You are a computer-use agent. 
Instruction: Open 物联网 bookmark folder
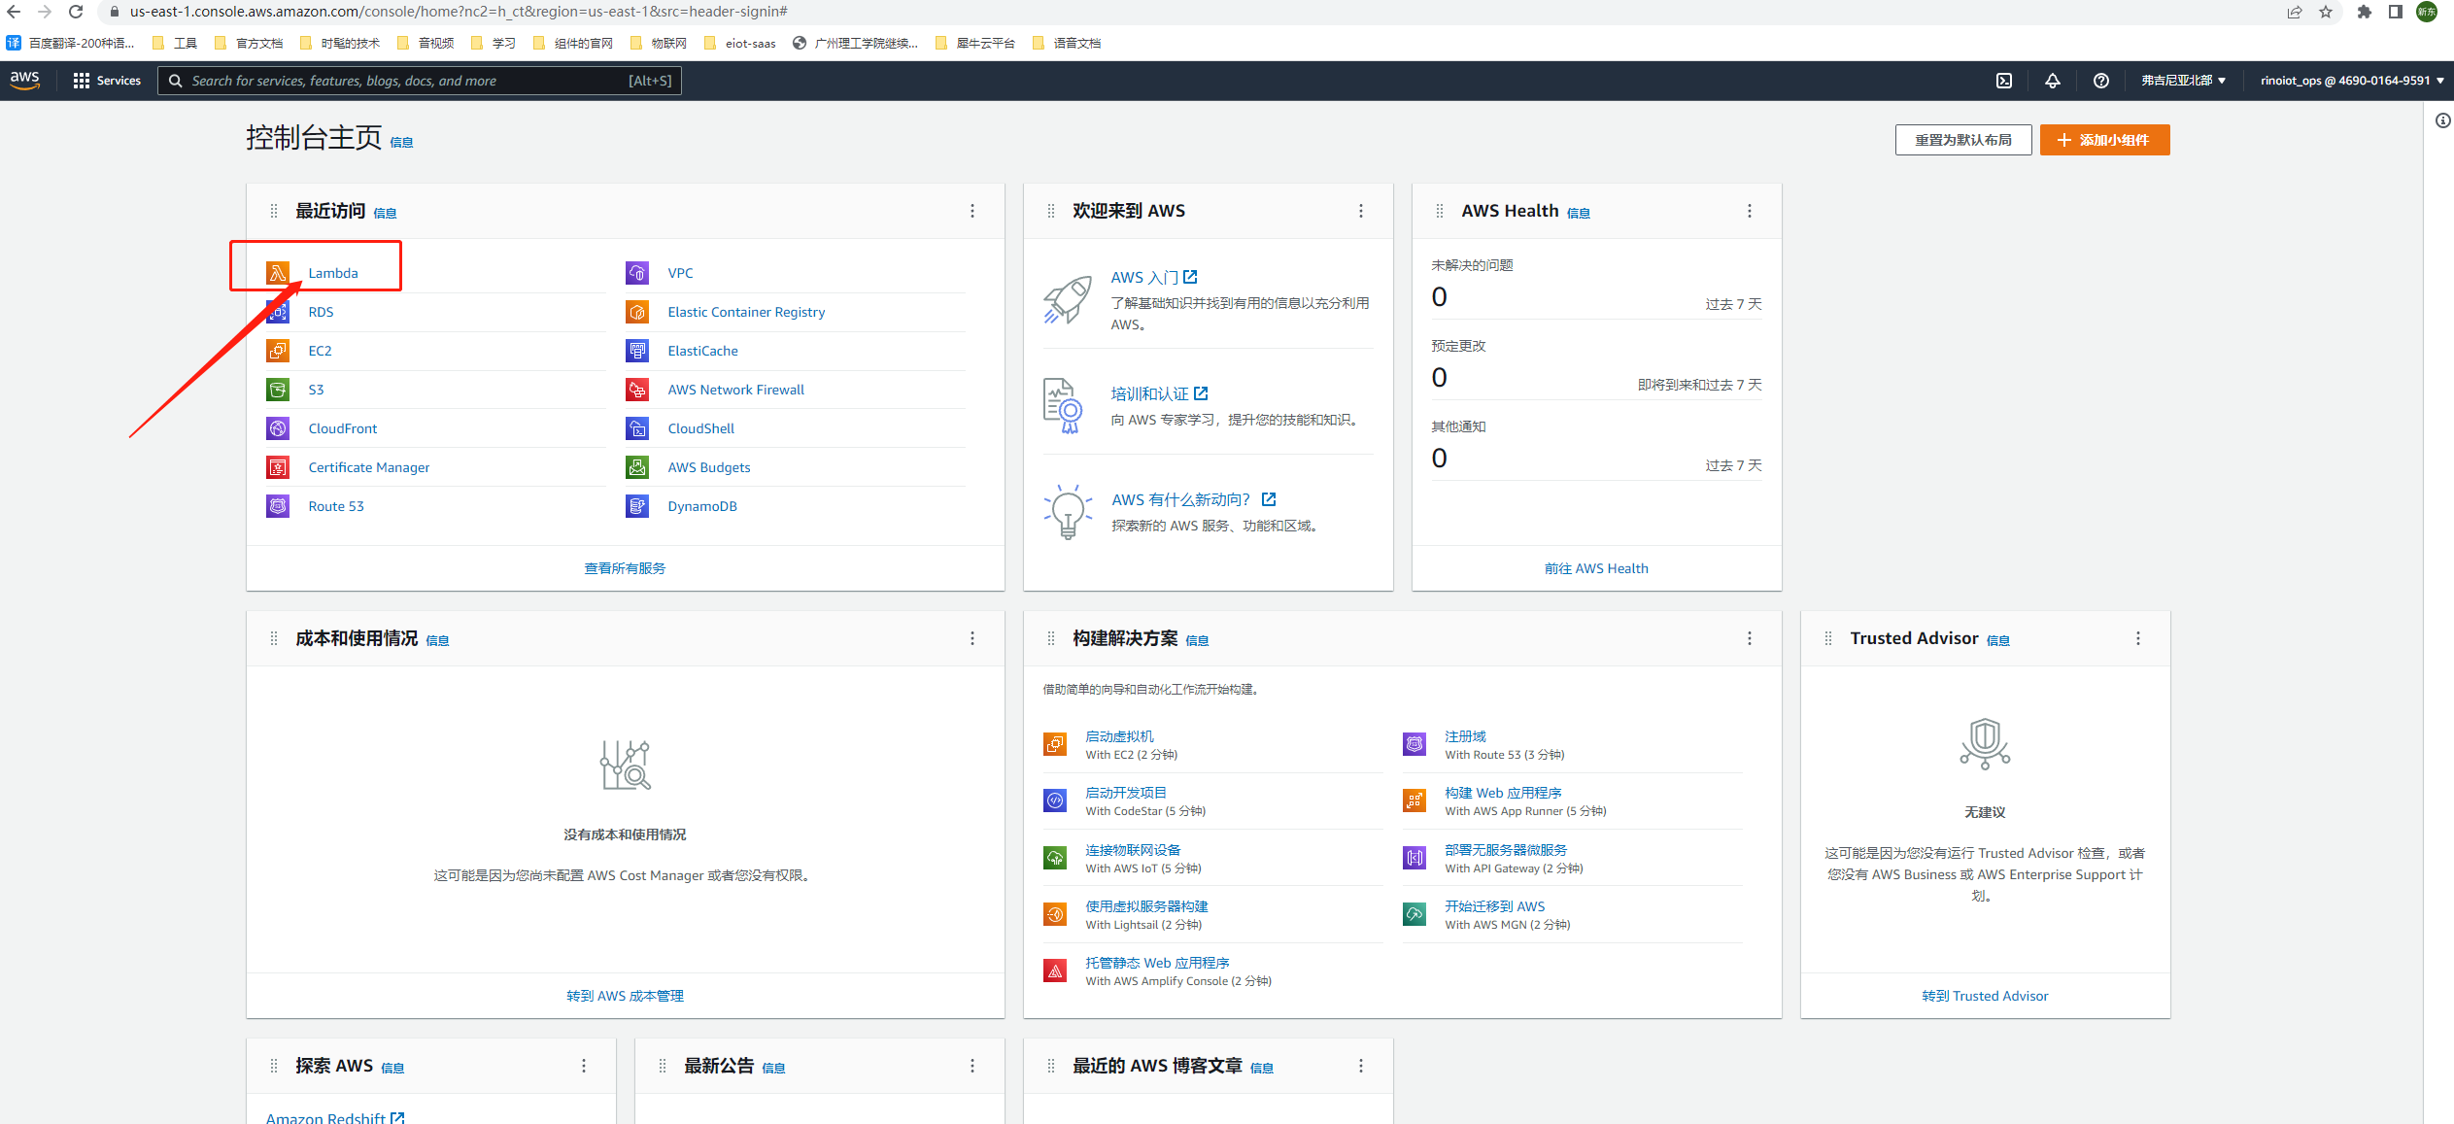click(659, 43)
